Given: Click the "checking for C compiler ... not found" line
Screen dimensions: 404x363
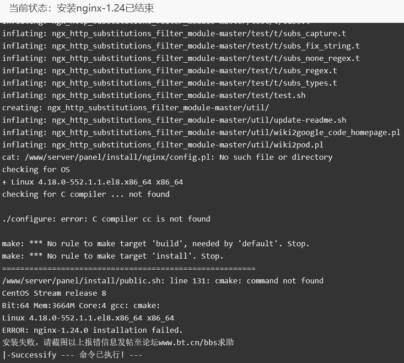Looking at the screenshot, I should pos(86,194).
